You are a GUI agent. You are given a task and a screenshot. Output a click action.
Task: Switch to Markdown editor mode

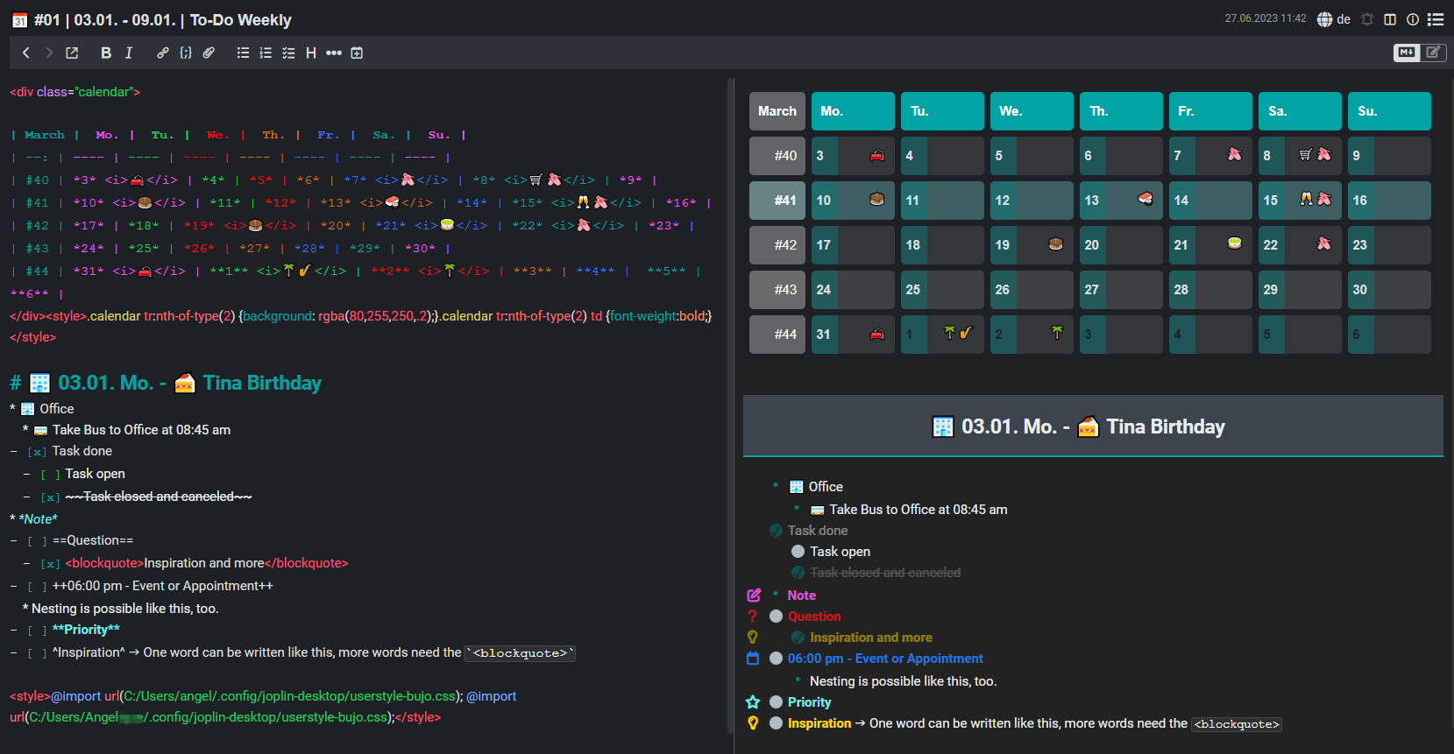click(1407, 53)
